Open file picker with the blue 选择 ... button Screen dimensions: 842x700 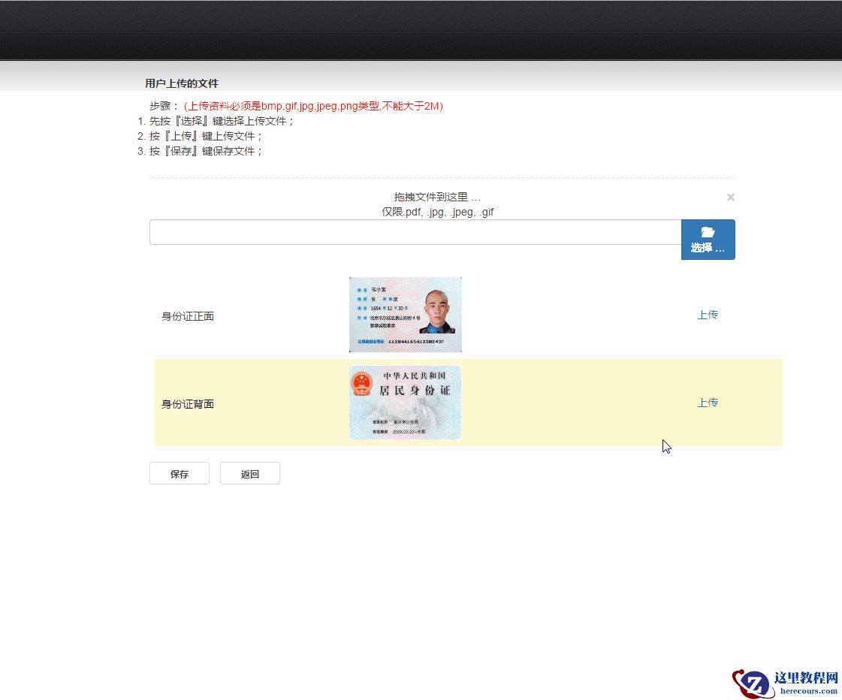point(708,239)
